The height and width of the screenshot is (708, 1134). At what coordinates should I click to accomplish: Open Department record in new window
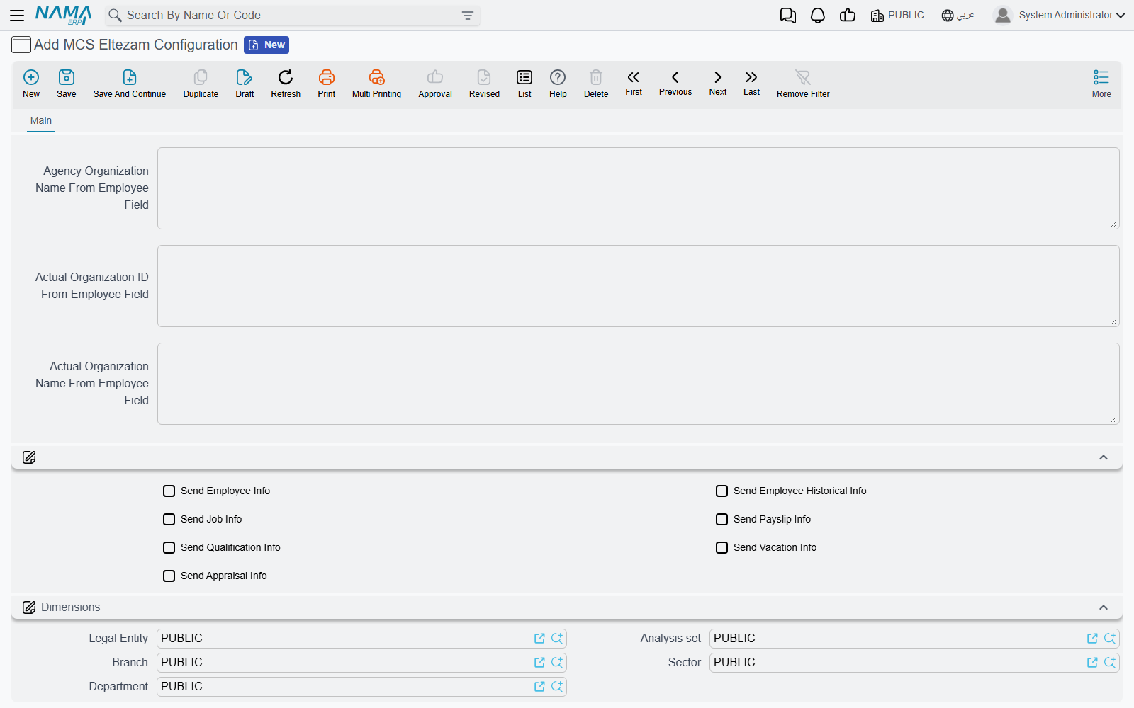pos(539,687)
